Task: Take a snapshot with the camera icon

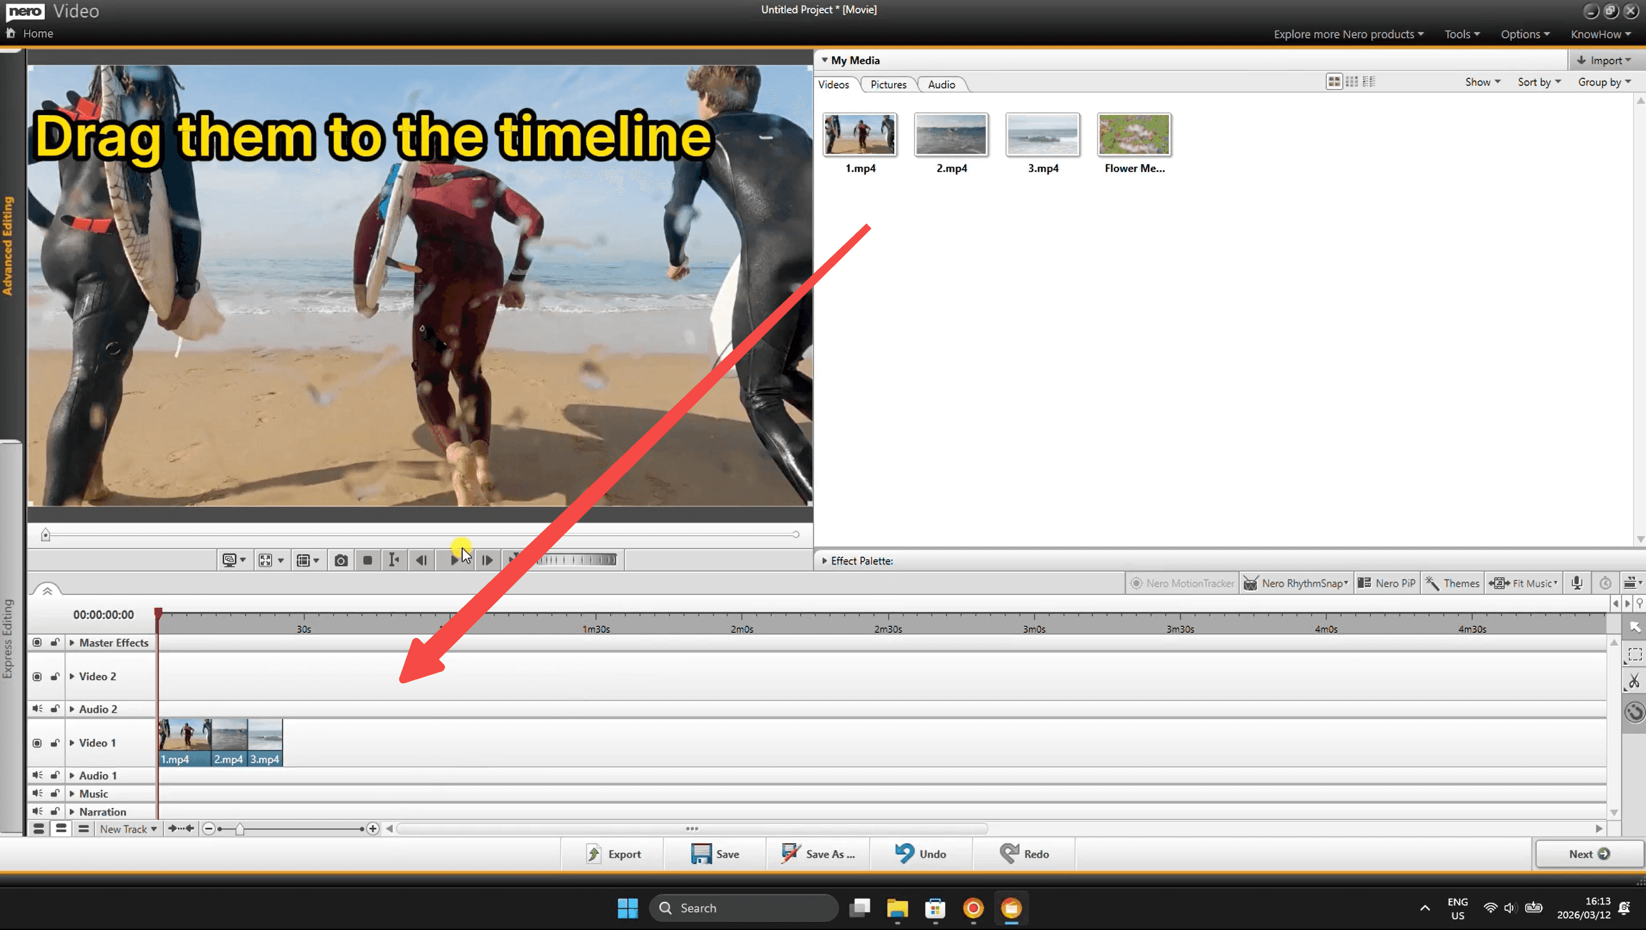Action: click(x=341, y=561)
